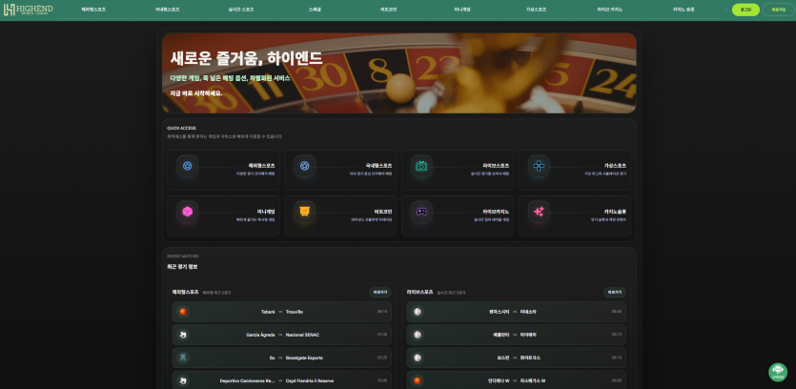Open Deportivo Camioneras vs Cayd Flandria match
Screen dimensions: 796x389
click(282, 379)
